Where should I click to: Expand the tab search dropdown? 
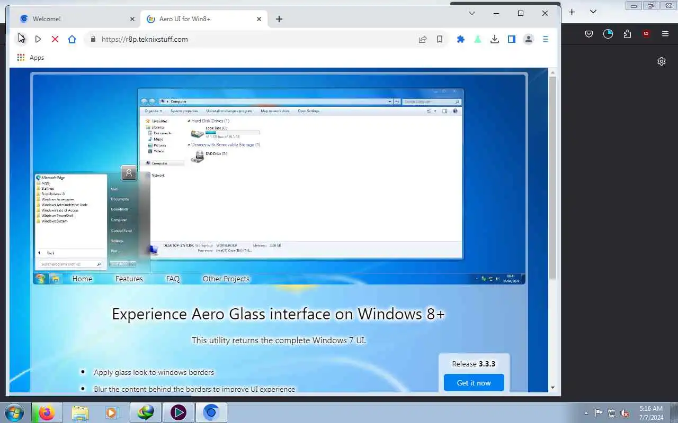point(472,13)
